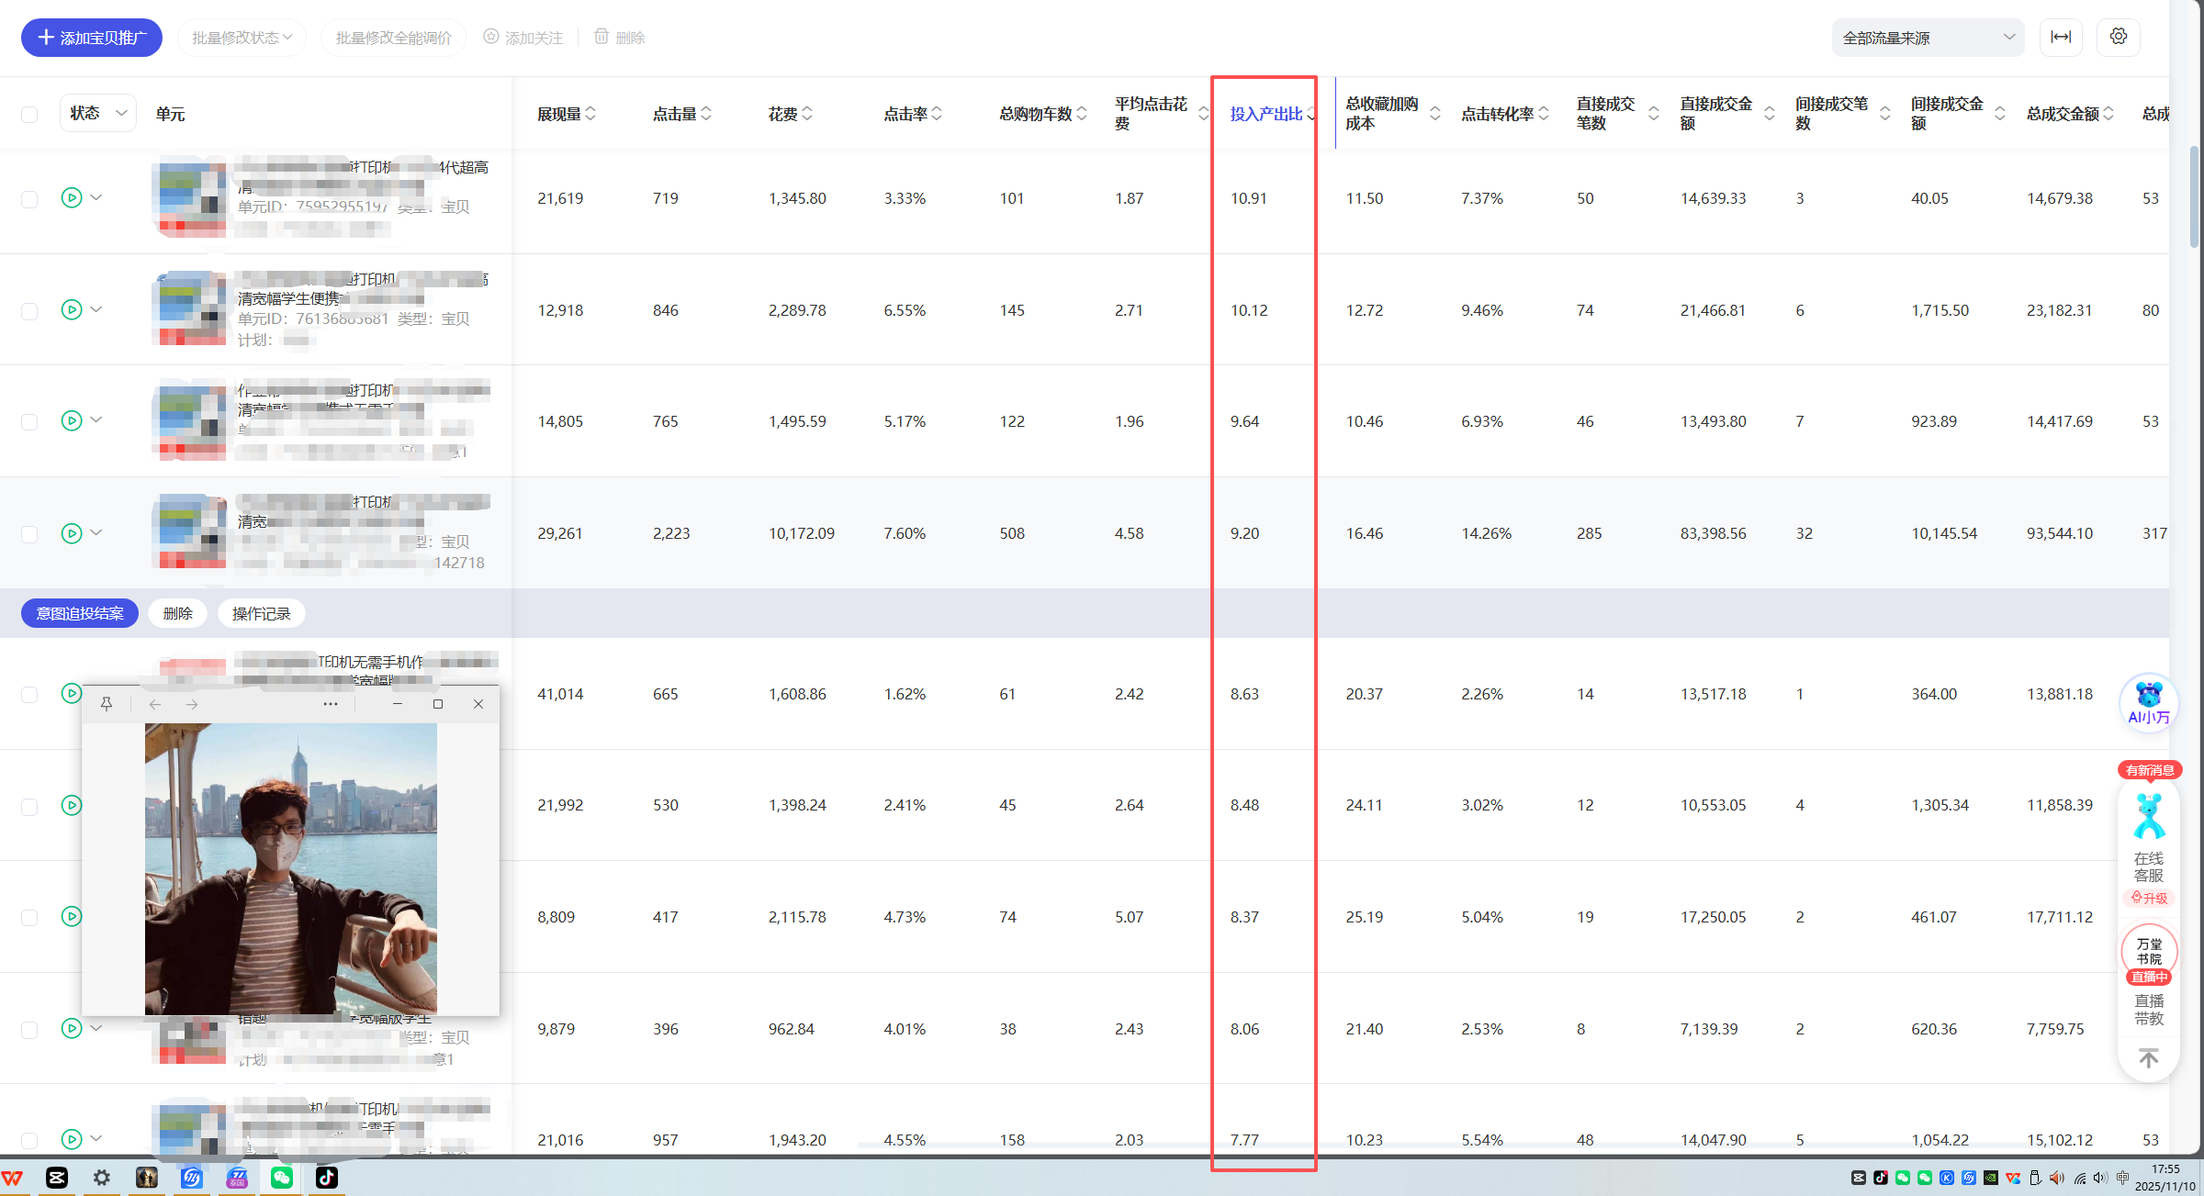Toggle the column width fit icon
Screen dimensions: 2204x1196
click(x=2061, y=37)
